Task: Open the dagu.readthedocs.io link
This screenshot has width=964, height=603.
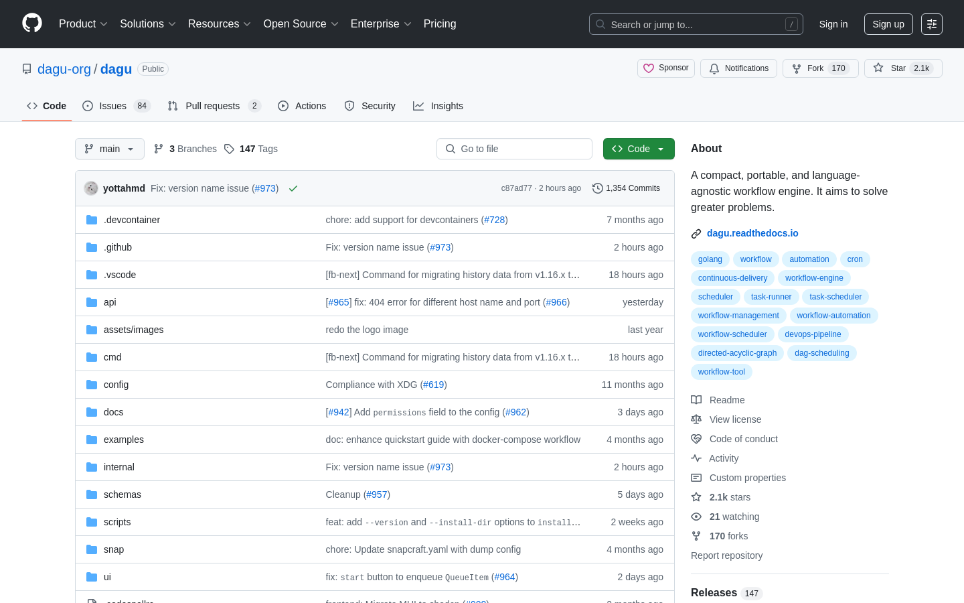Action: click(x=752, y=233)
